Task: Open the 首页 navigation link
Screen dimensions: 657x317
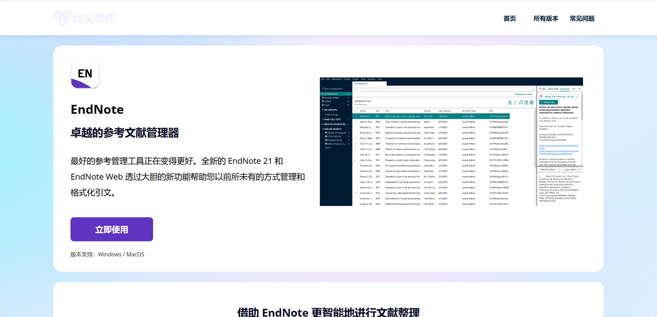Action: point(510,18)
